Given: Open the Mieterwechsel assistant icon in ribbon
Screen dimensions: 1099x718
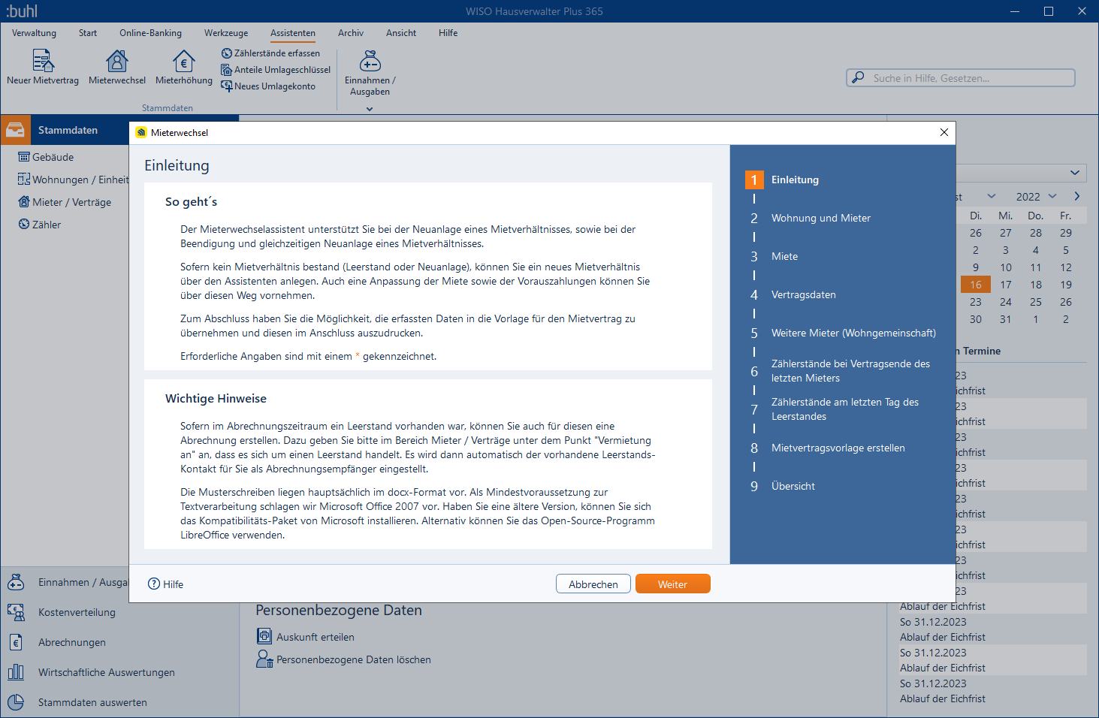Looking at the screenshot, I should point(117,67).
